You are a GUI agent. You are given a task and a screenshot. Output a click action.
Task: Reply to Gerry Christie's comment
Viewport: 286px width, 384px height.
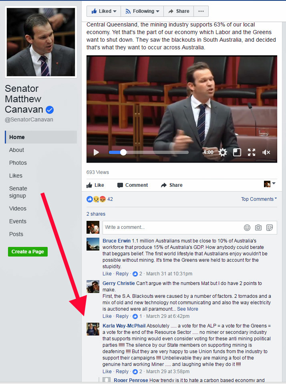pyautogui.click(x=122, y=316)
